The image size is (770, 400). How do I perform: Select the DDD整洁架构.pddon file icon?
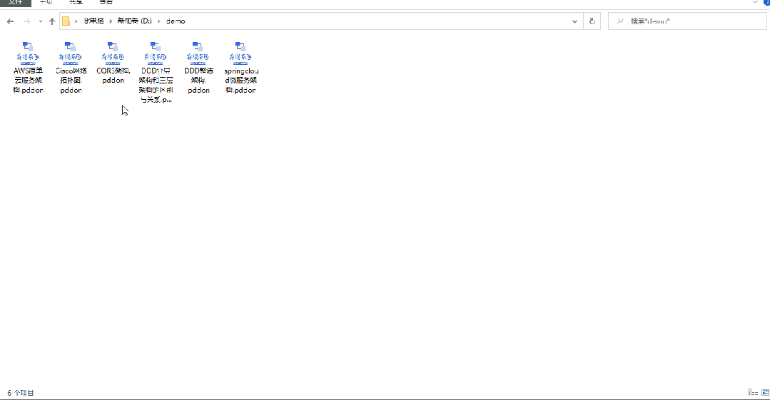point(198,53)
